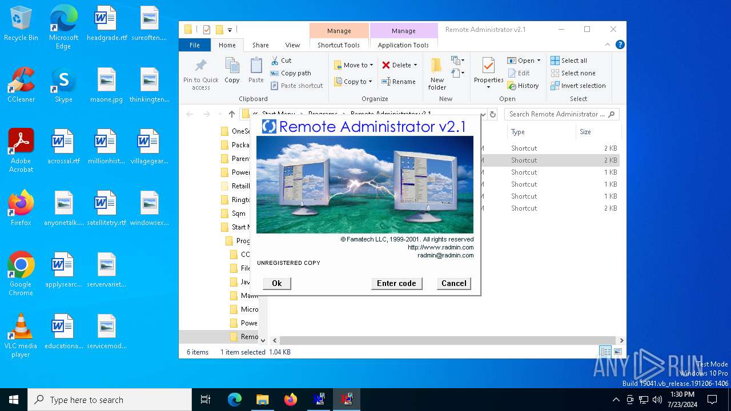This screenshot has height=411, width=731.
Task: Collapse the ribbon with chevron
Action: click(608, 45)
